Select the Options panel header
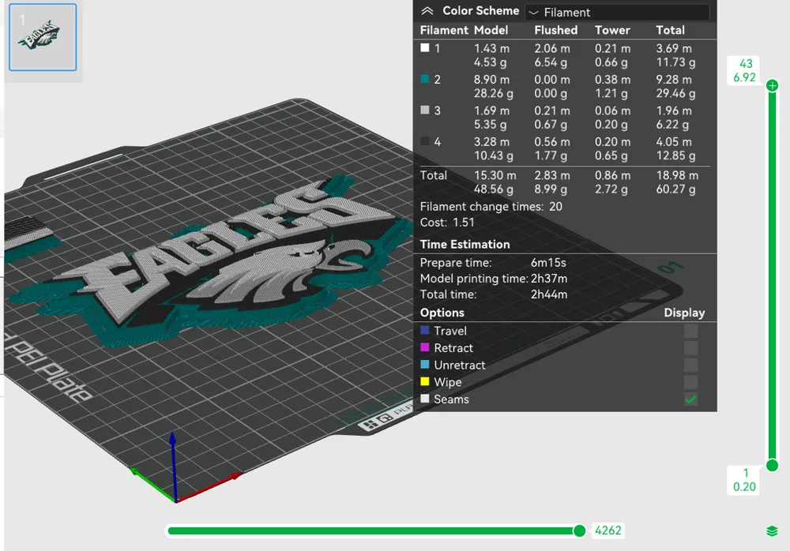The height and width of the screenshot is (551, 790). point(442,313)
